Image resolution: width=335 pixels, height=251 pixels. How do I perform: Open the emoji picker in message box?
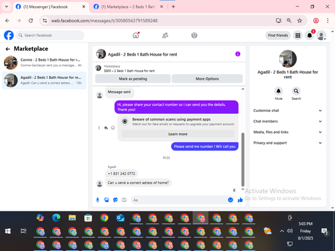(x=230, y=200)
